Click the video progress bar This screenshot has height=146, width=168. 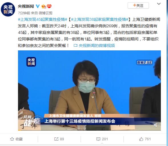[x=89, y=130]
